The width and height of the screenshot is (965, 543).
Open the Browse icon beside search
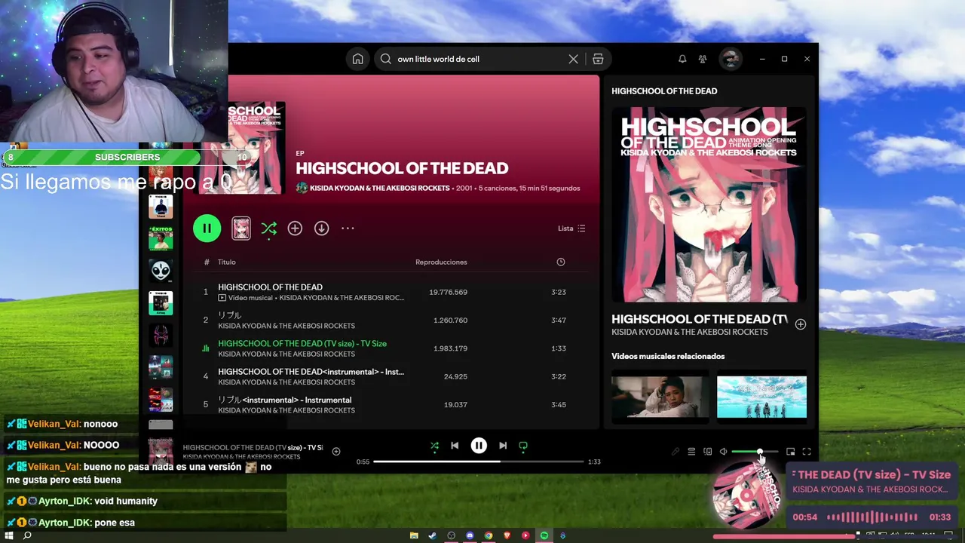598,59
